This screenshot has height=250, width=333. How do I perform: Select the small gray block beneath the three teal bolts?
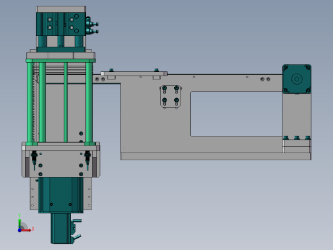click(x=296, y=146)
